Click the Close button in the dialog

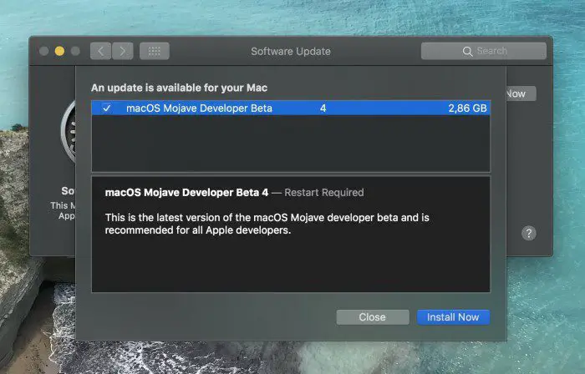(x=373, y=317)
